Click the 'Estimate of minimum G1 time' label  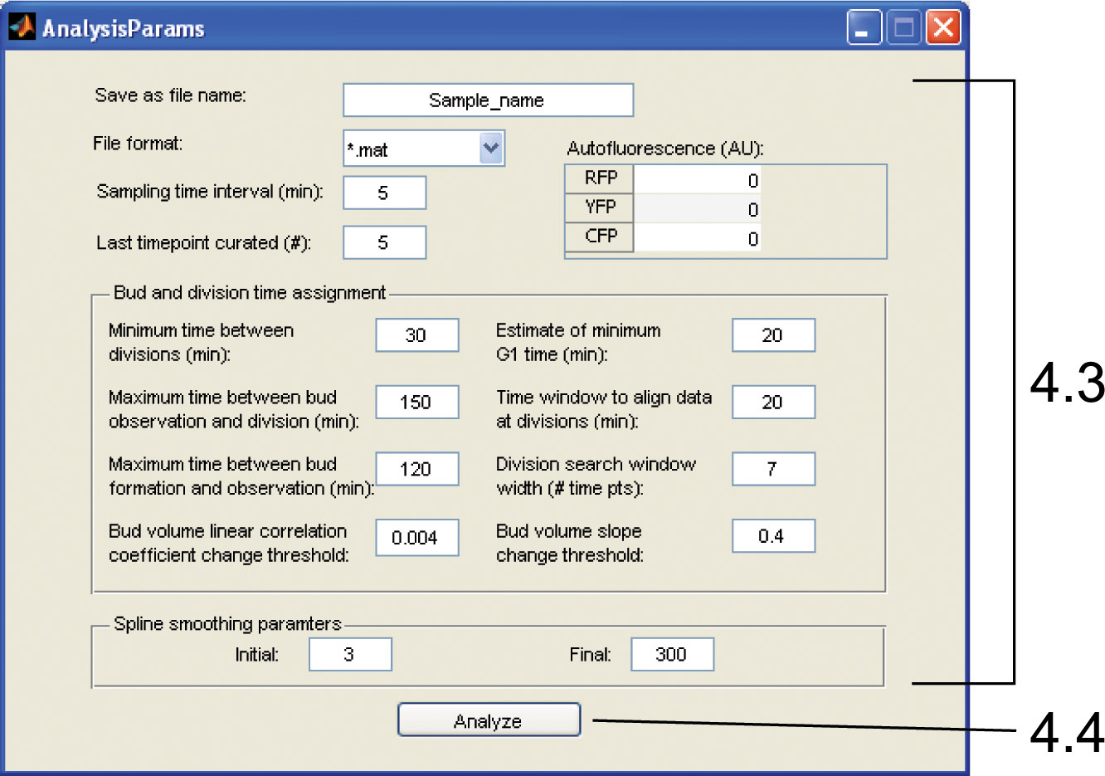(x=578, y=342)
